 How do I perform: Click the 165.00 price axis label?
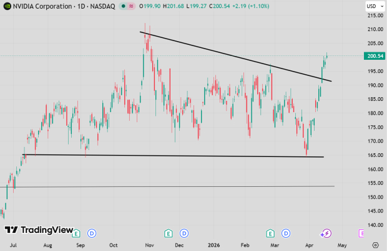pos(375,155)
